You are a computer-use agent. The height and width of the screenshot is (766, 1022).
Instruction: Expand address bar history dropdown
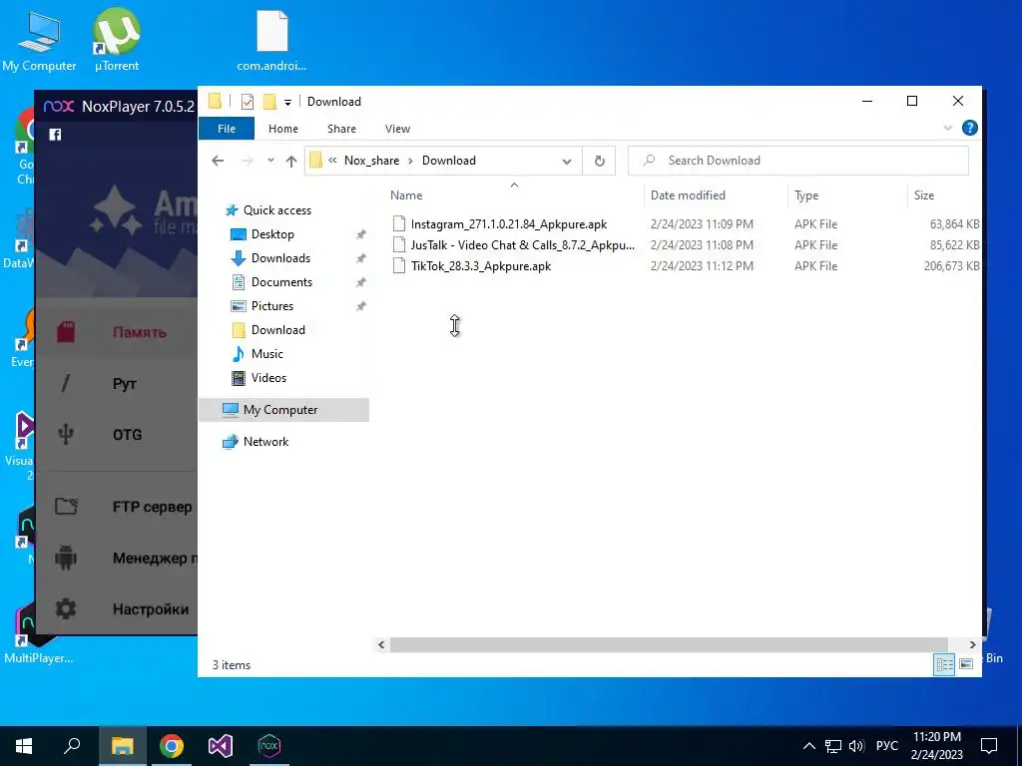[x=567, y=161]
